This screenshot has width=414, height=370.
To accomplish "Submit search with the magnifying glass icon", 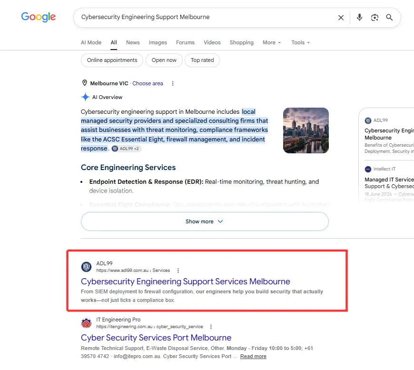I will [389, 18].
